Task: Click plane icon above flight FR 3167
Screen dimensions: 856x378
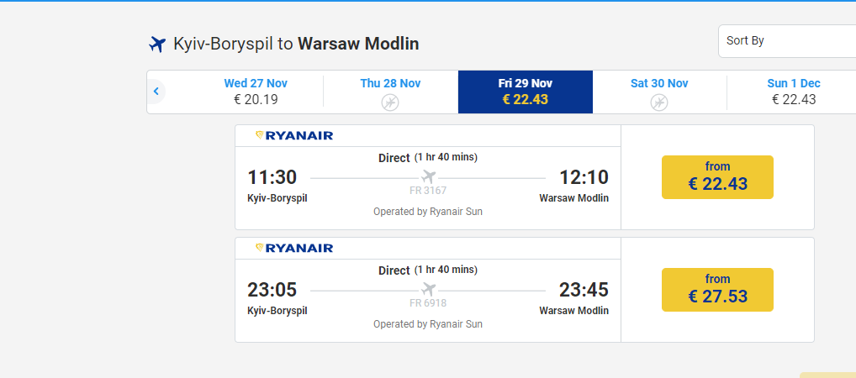Action: click(x=429, y=177)
